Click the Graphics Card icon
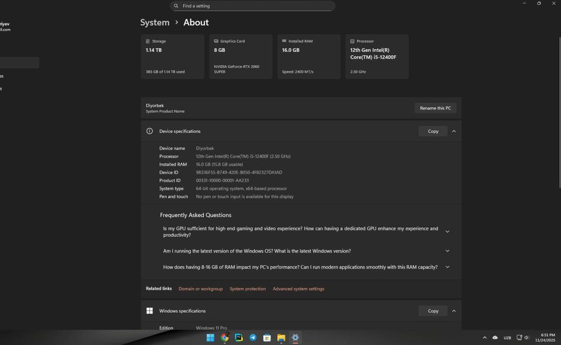This screenshot has width=561, height=345. coord(216,41)
